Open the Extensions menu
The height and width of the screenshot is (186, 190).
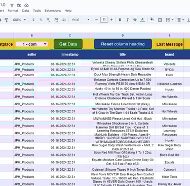pyautogui.click(x=53, y=11)
